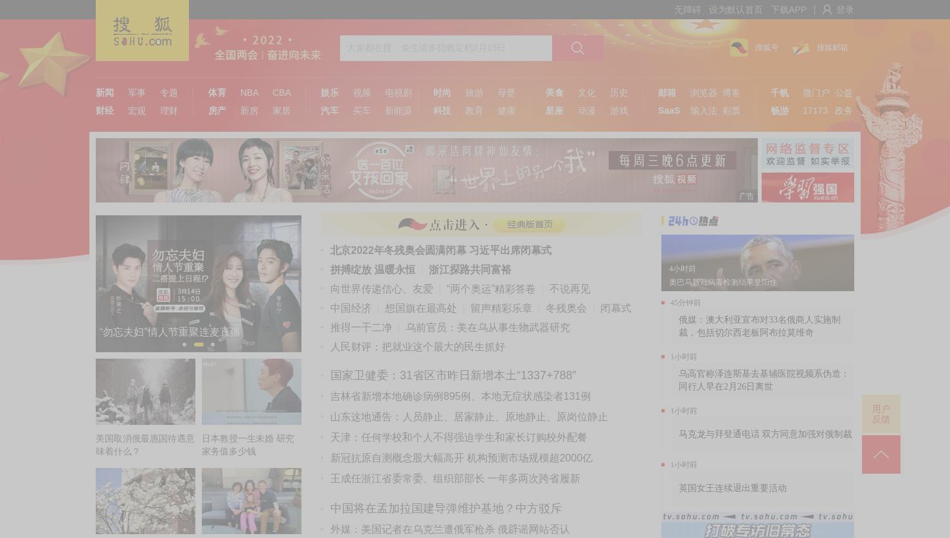The width and height of the screenshot is (950, 538).
Task: Open 乌高官称泽连斯基 news item
Action: pyautogui.click(x=764, y=380)
